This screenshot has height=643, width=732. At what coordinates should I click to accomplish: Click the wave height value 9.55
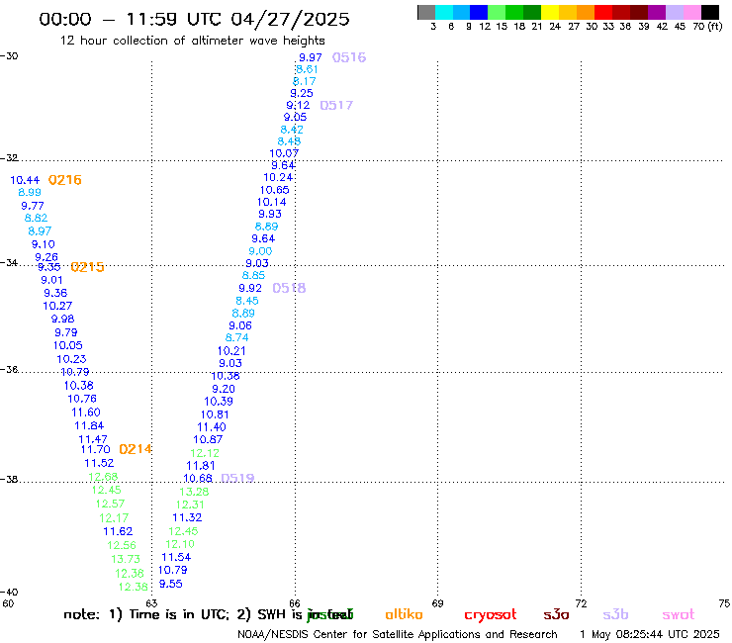pos(171,584)
